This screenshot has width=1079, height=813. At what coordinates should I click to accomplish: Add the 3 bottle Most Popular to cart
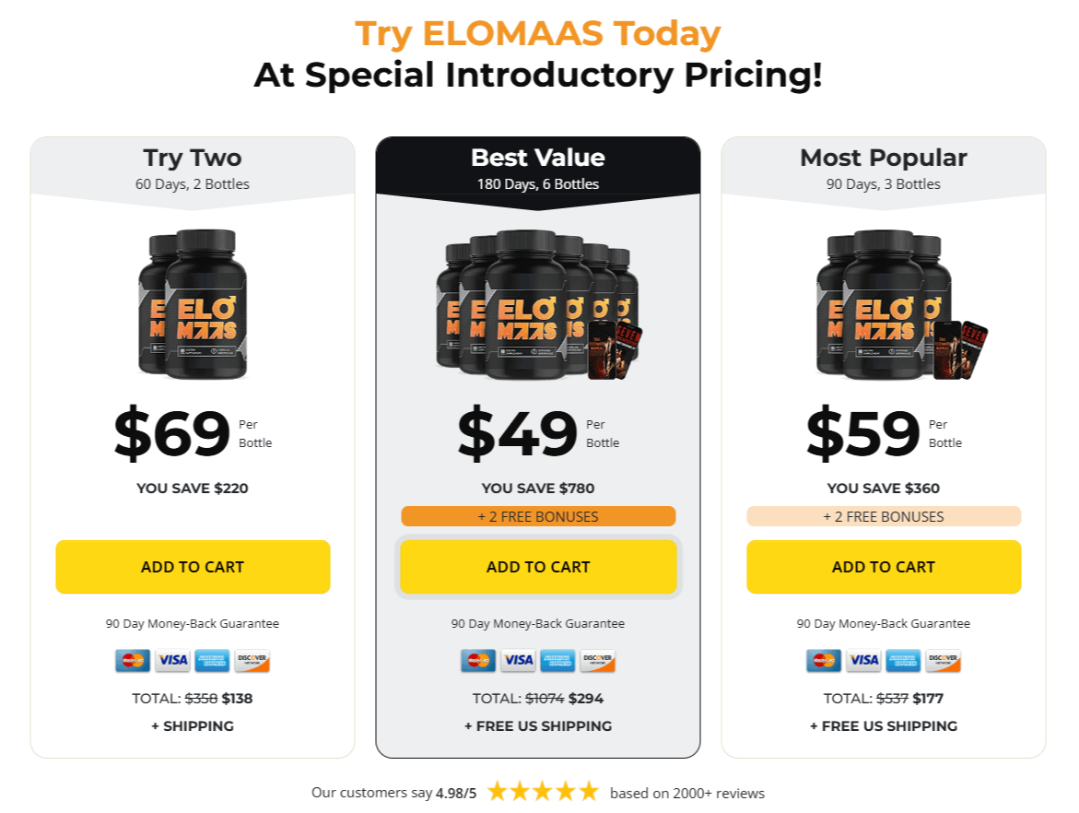(884, 567)
